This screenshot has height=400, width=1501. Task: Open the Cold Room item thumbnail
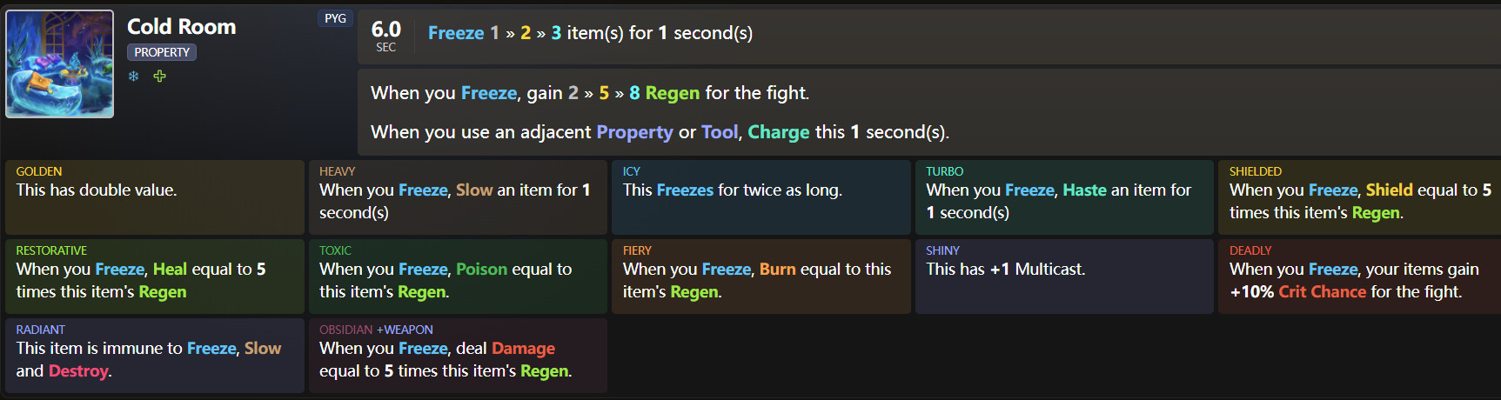60,64
